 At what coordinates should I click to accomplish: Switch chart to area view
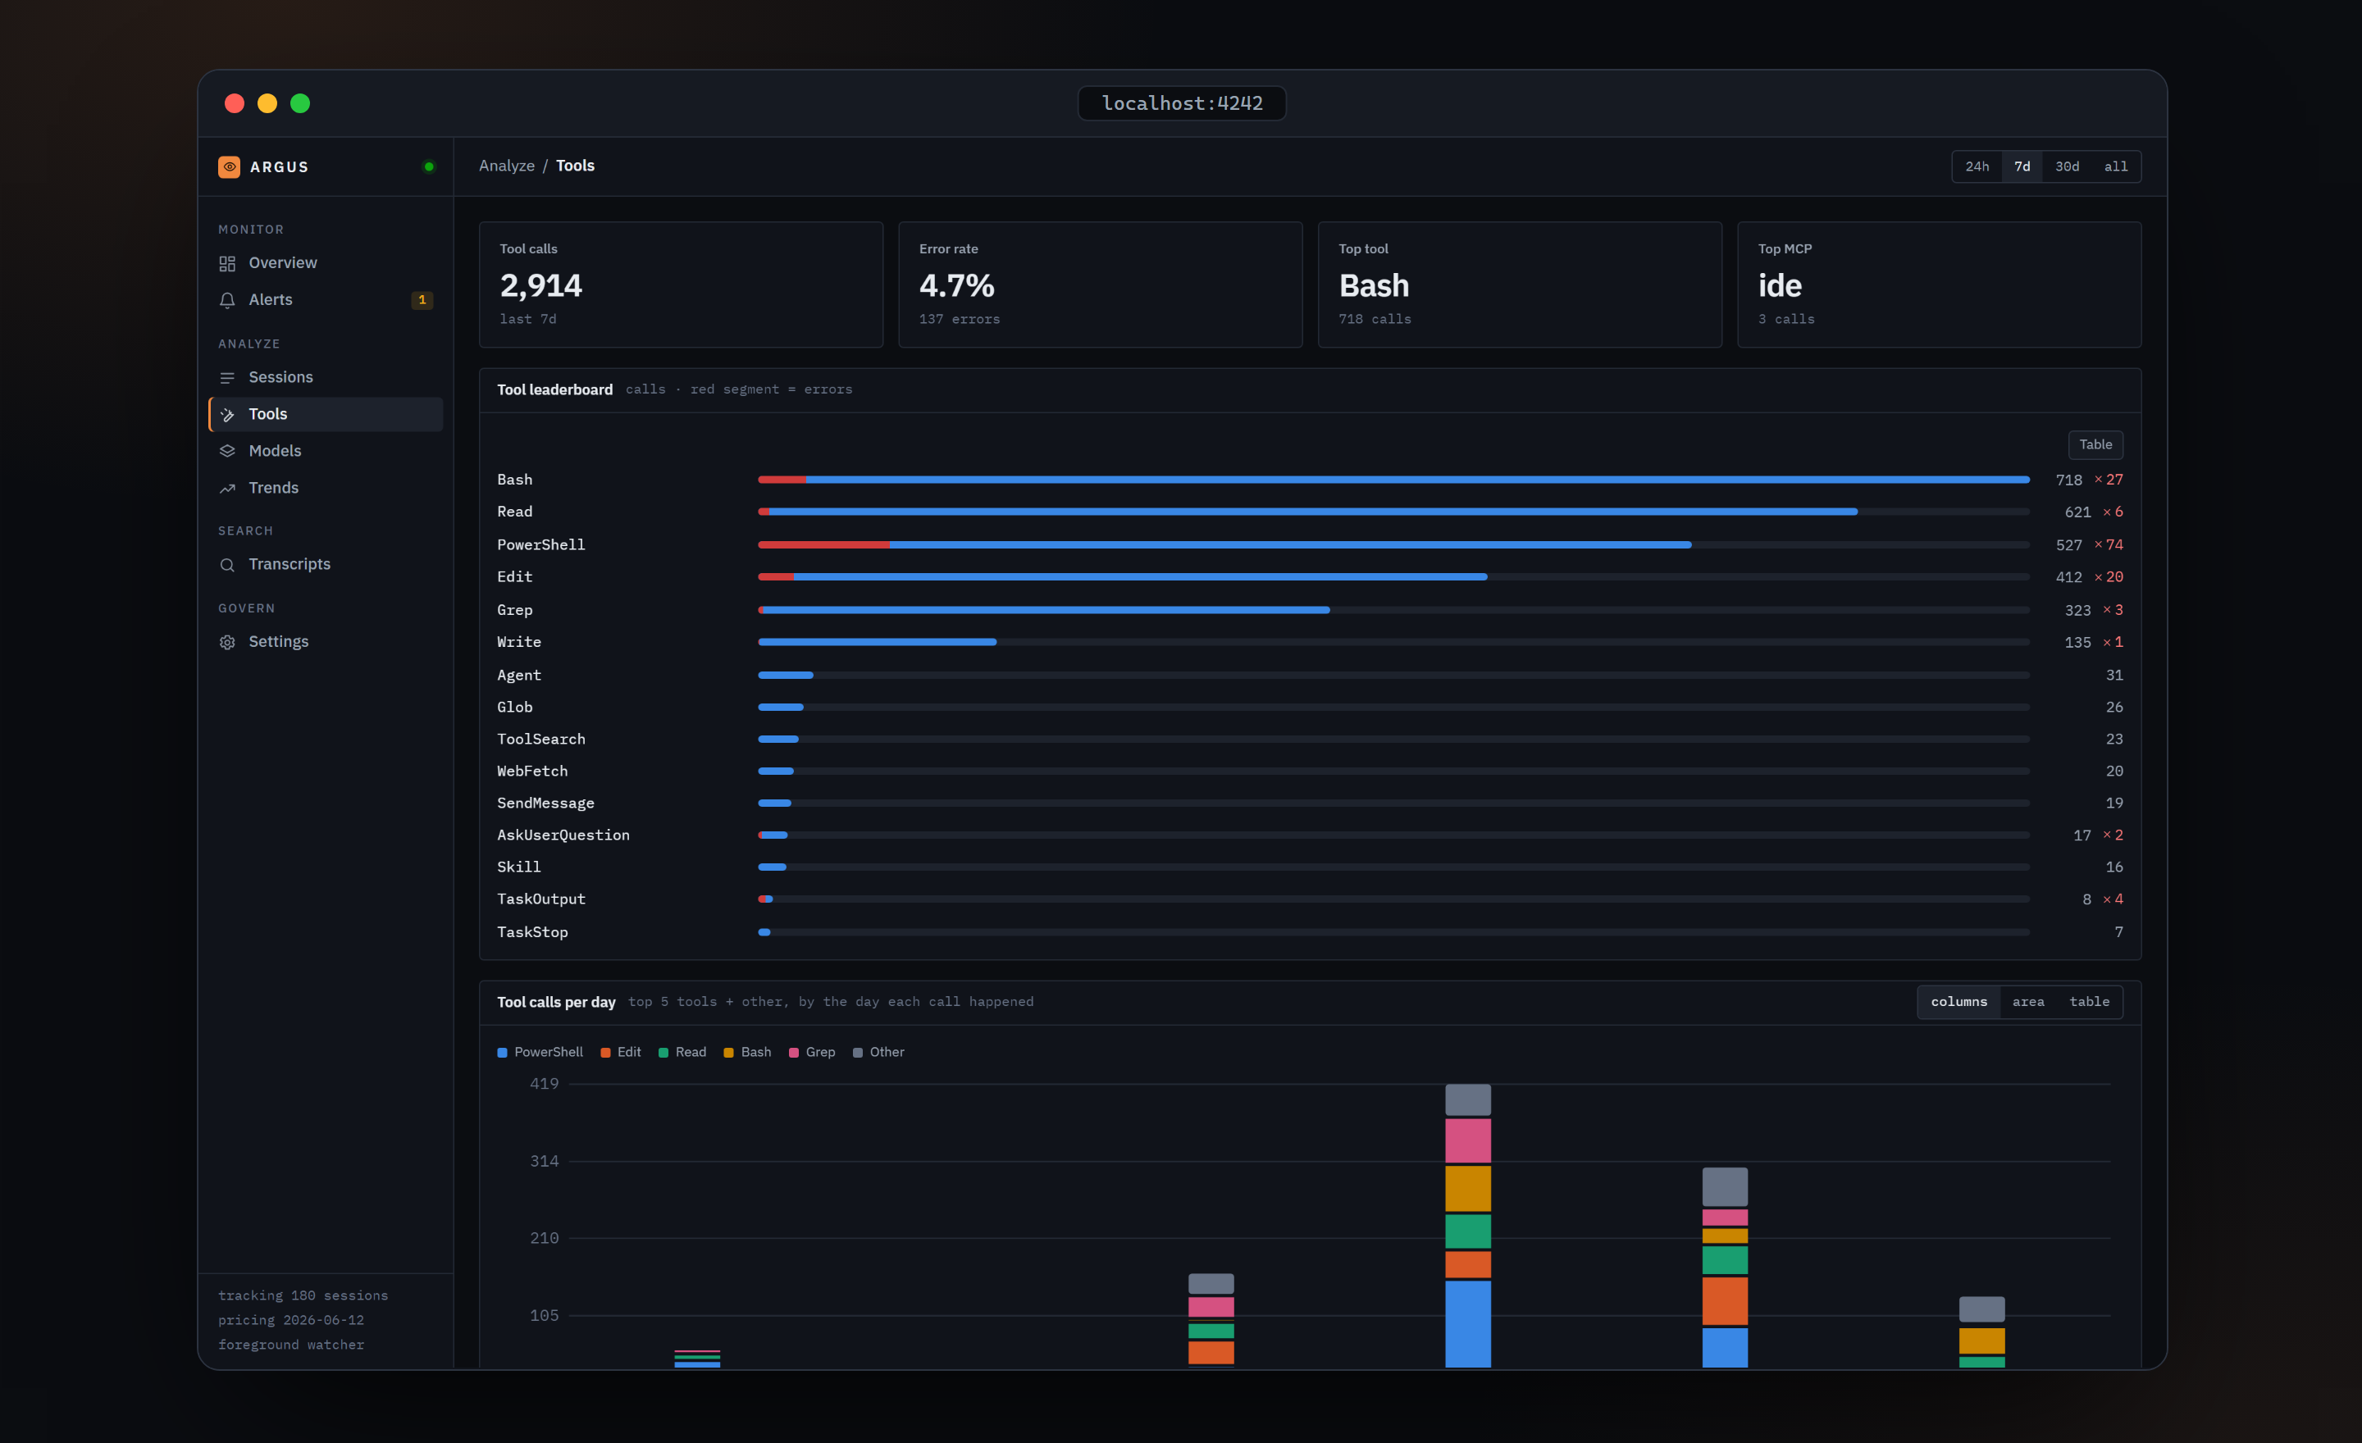pyautogui.click(x=2027, y=1002)
